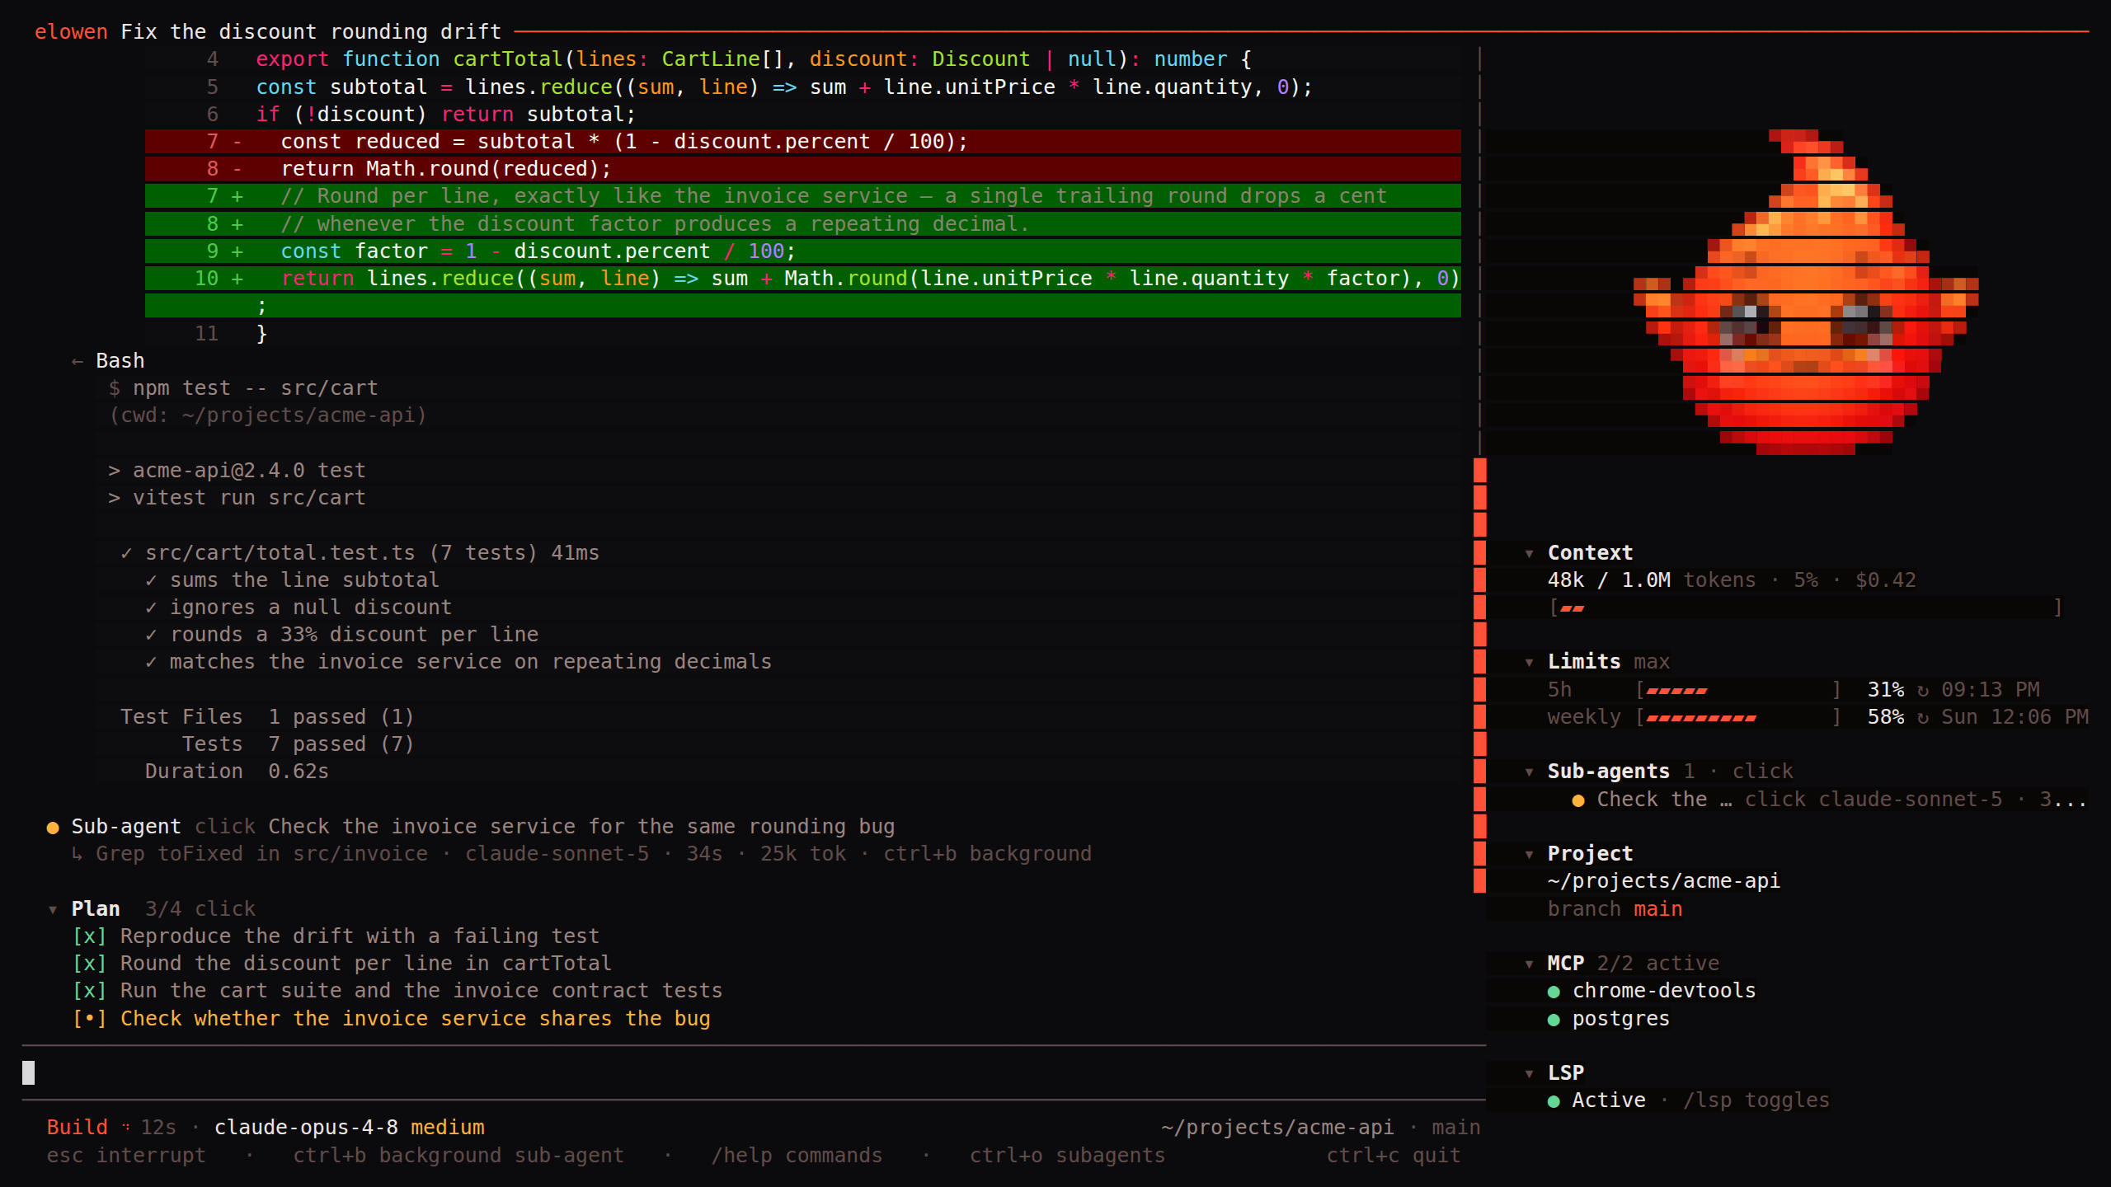Image resolution: width=2111 pixels, height=1187 pixels.
Task: Click the green postgres status dot
Action: coord(1554,1020)
